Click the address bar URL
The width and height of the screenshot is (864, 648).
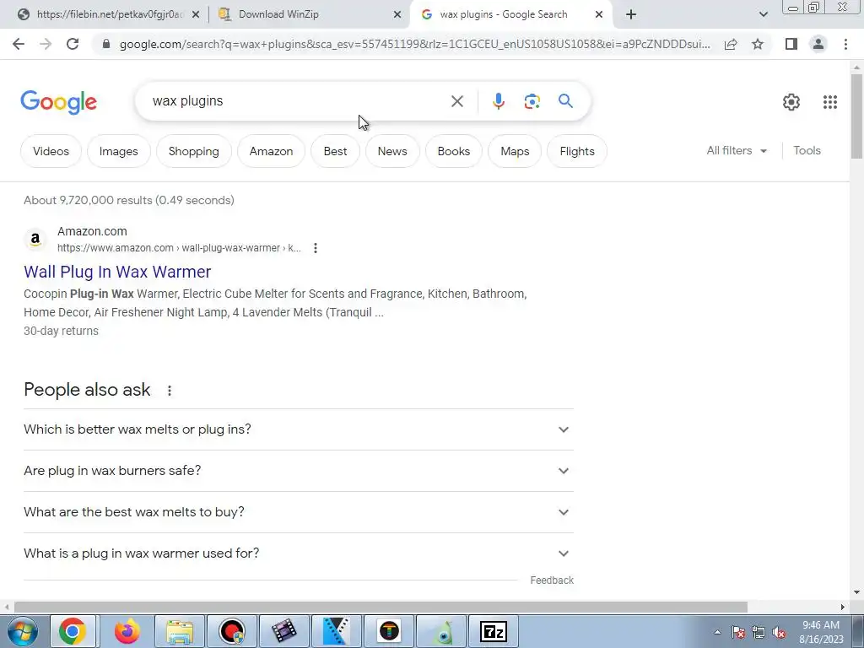point(414,44)
